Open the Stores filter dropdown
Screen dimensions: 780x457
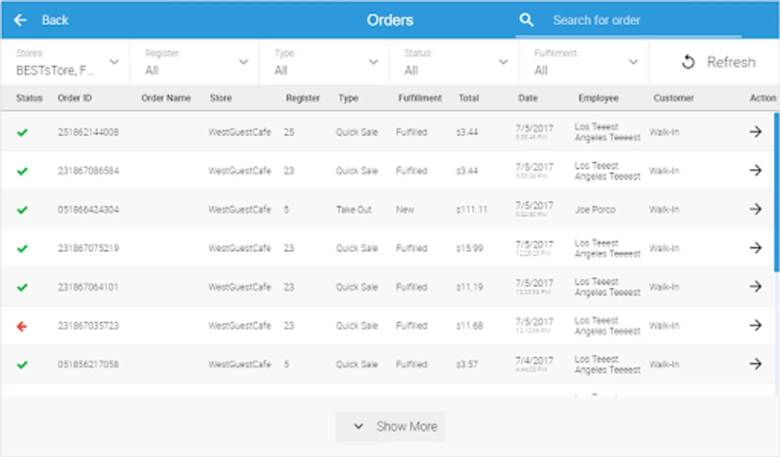point(114,61)
